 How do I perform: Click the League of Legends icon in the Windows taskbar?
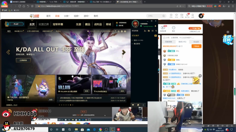[x=112, y=129]
